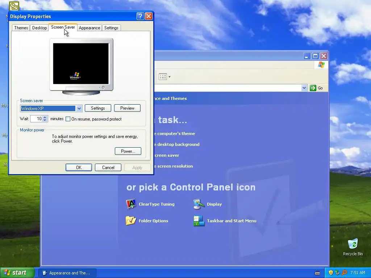The image size is (371, 278).
Task: Click OK in Display Properties
Action: [x=79, y=167]
